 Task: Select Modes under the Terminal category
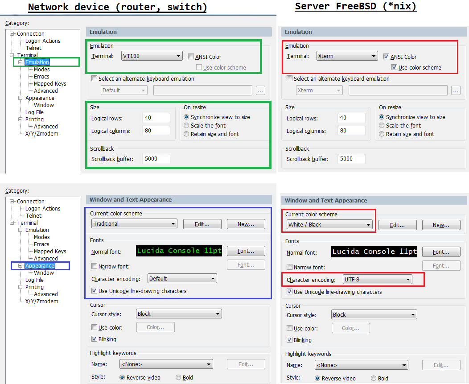point(41,69)
